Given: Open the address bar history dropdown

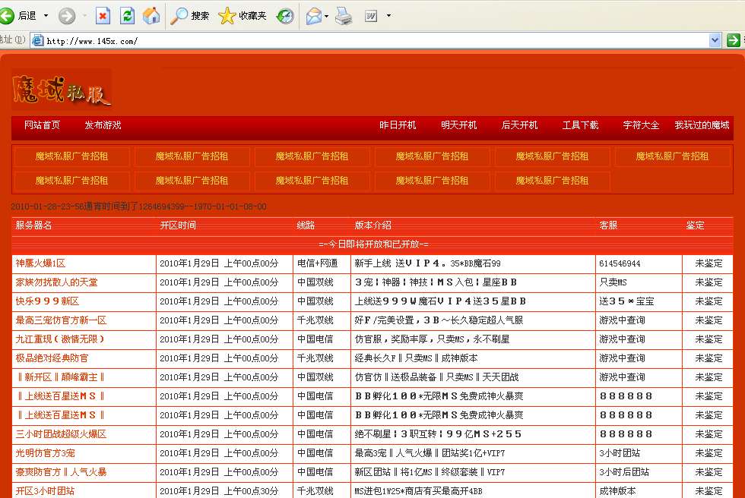Looking at the screenshot, I should [716, 40].
